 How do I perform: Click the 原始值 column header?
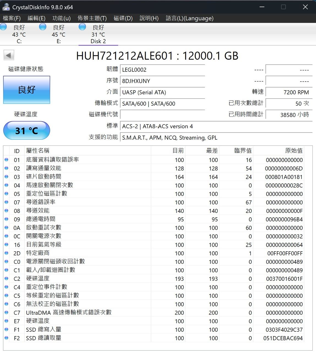click(x=293, y=151)
